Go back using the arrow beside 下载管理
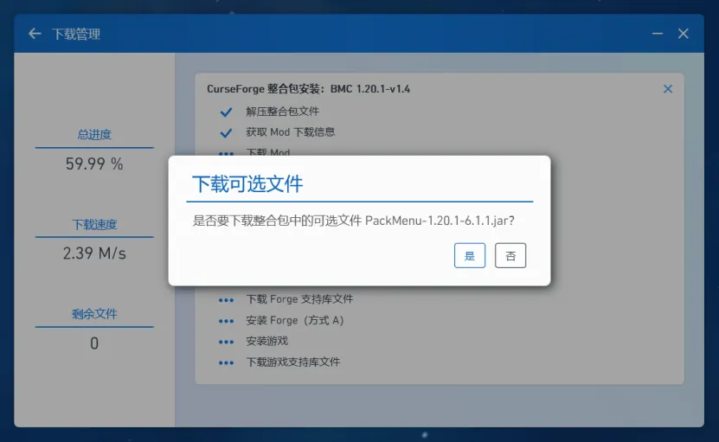This screenshot has height=442, width=719. 35,34
